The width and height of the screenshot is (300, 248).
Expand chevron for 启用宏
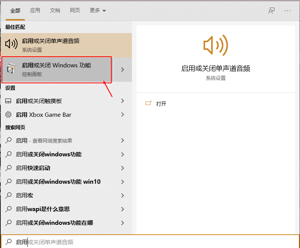123,196
